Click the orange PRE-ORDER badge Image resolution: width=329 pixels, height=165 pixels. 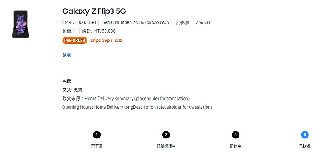pos(74,40)
